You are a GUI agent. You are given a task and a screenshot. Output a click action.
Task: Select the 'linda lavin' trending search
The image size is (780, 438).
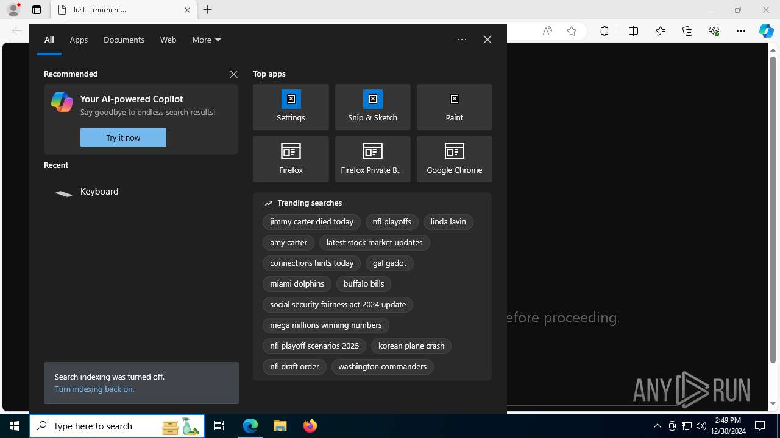coord(448,222)
